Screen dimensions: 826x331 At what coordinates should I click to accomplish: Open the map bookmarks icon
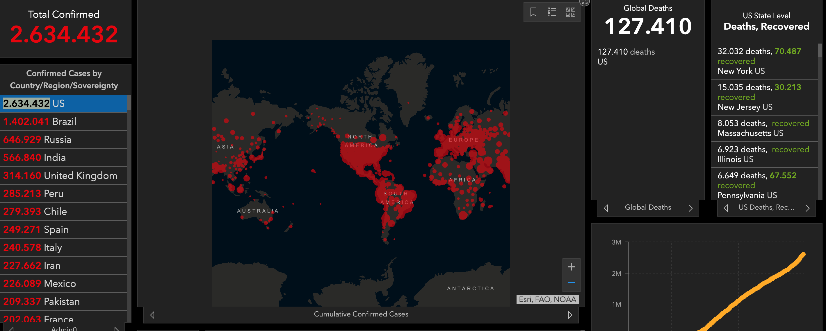click(x=533, y=12)
